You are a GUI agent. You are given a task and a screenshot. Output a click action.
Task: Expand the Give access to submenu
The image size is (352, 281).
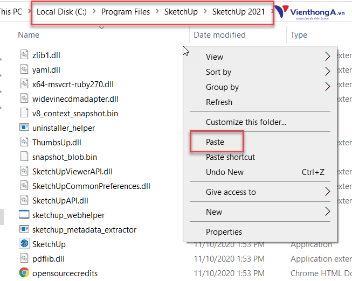260,192
